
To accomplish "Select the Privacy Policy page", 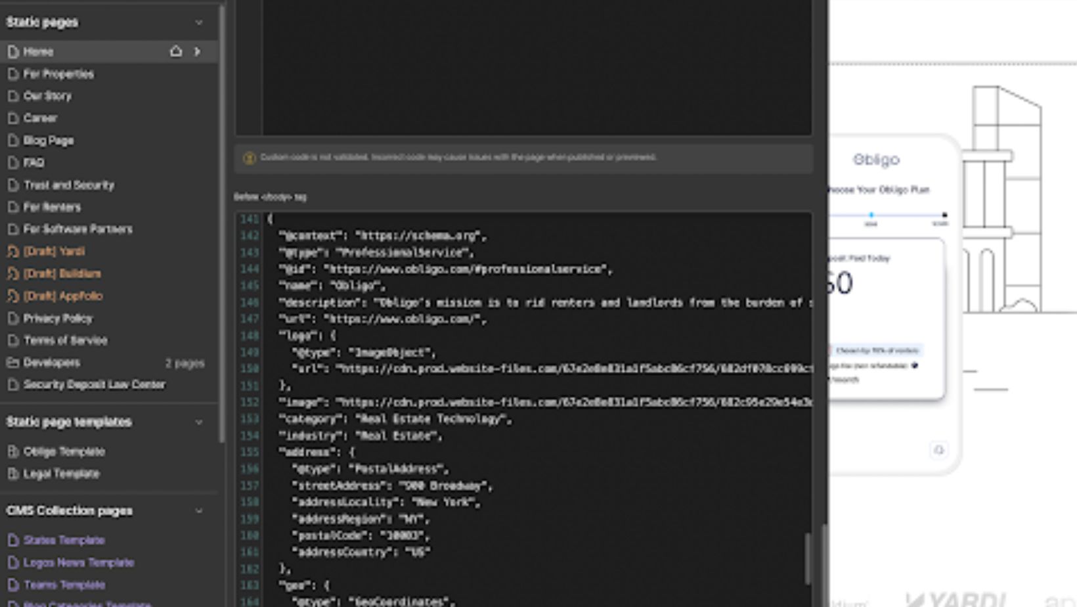I will pos(58,318).
